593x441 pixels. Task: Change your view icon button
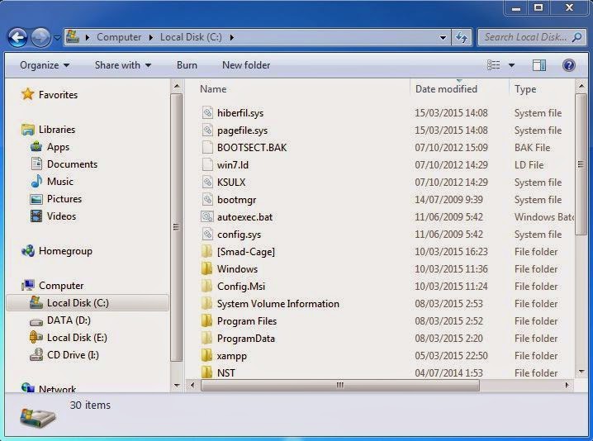click(x=493, y=65)
